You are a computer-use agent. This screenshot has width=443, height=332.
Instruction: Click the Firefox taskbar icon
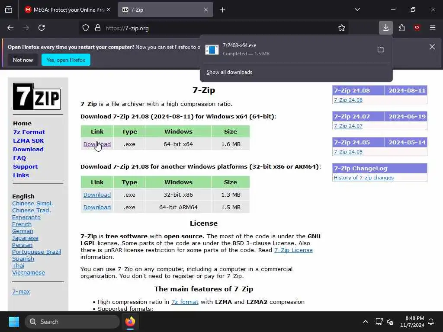point(130,322)
